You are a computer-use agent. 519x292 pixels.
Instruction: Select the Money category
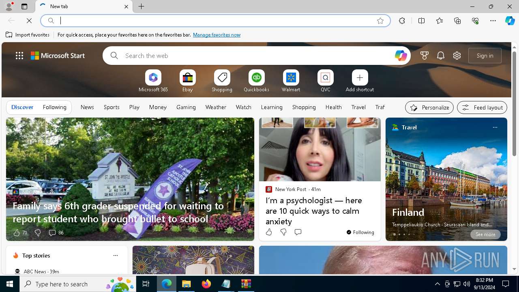pos(158,107)
